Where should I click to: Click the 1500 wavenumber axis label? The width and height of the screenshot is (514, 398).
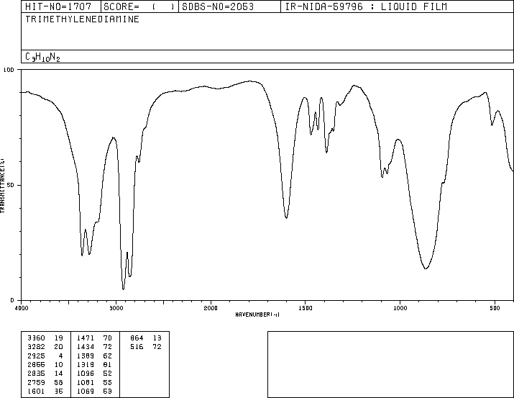(x=306, y=308)
